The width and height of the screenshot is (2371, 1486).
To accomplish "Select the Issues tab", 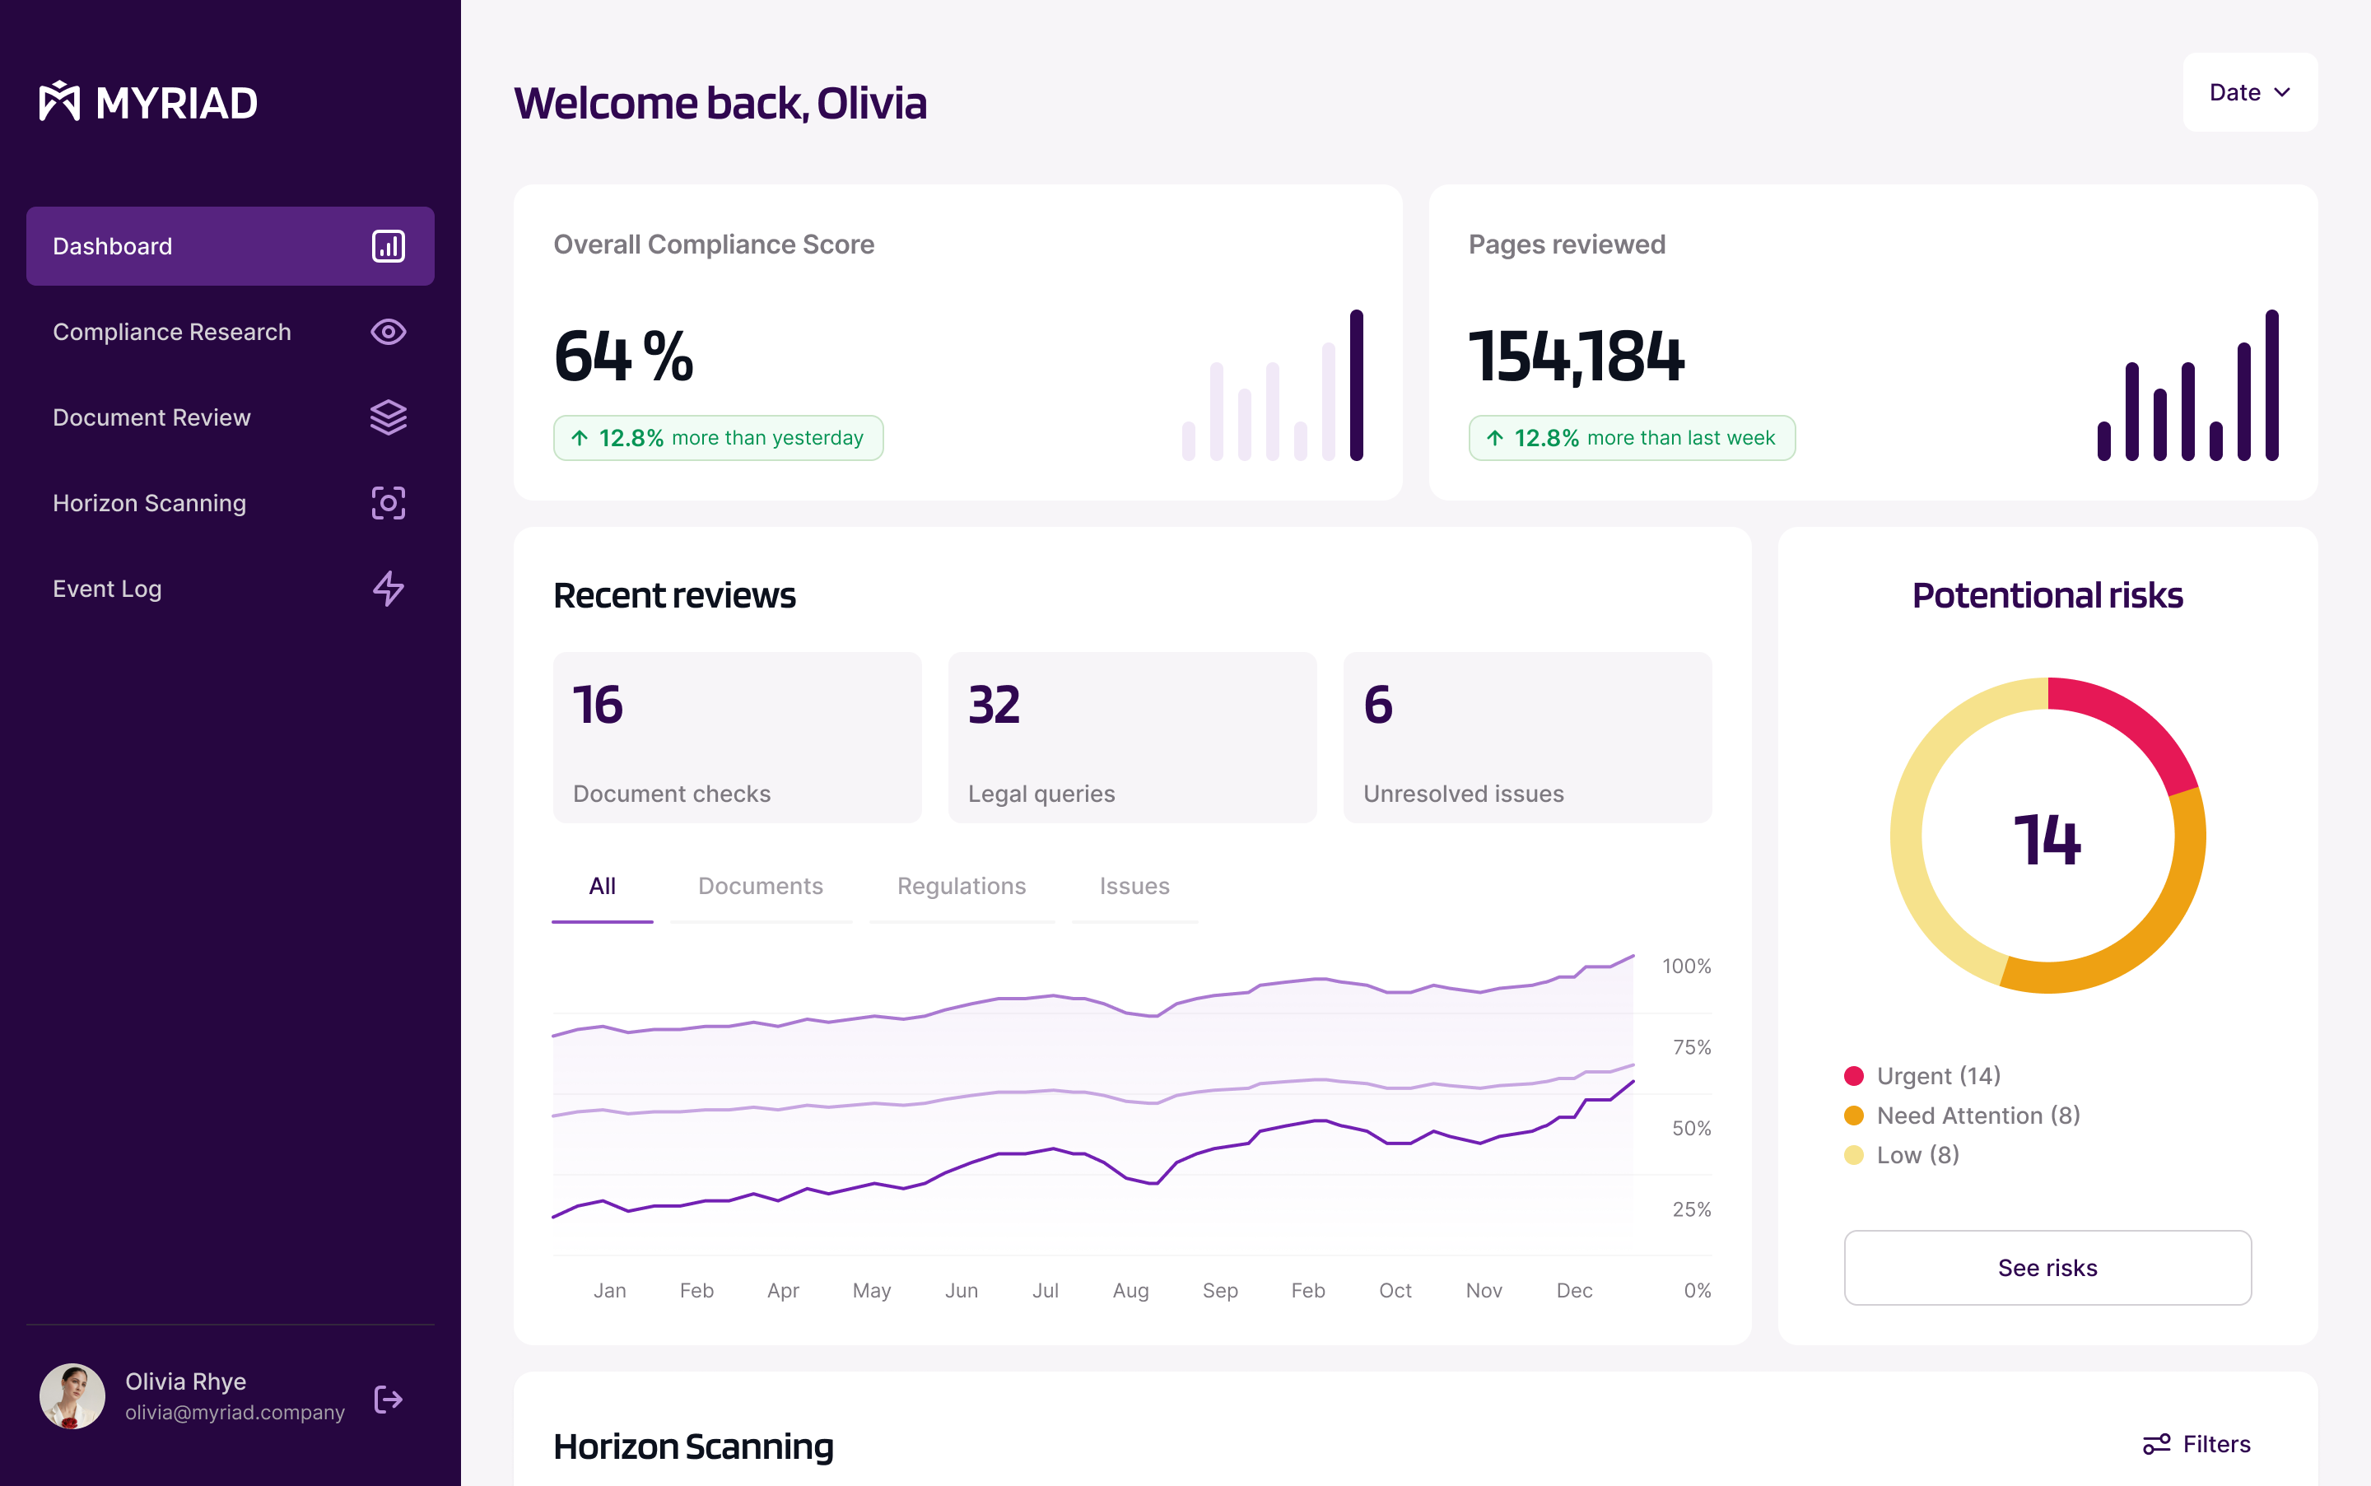I will coord(1134,886).
